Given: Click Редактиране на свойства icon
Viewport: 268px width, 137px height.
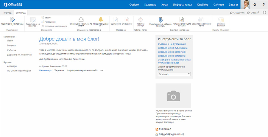Looking at the screenshot, I should tap(33, 20).
